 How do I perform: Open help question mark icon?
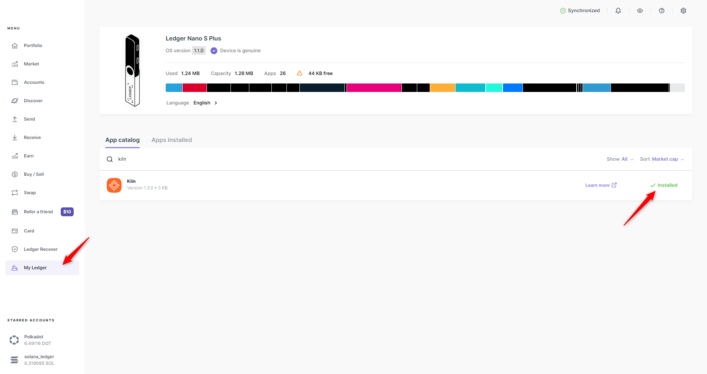click(662, 11)
